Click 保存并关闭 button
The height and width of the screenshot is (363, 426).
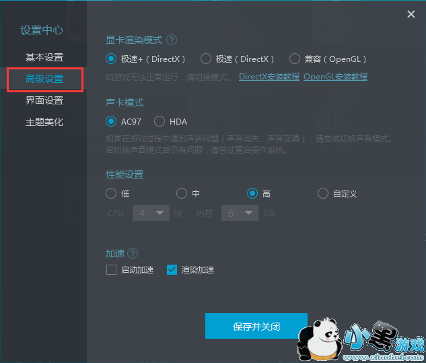pyautogui.click(x=256, y=326)
